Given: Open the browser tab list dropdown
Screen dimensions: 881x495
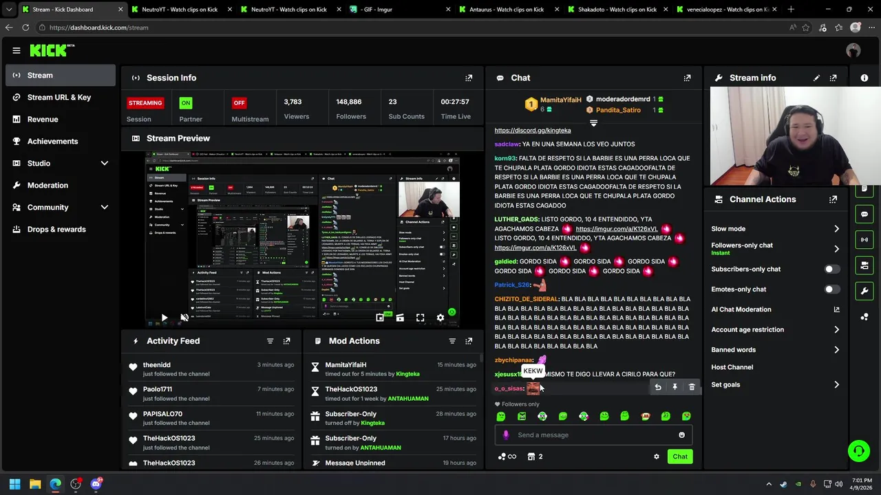Looking at the screenshot, I should tap(9, 10).
